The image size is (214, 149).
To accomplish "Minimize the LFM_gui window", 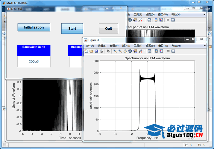I will 107,8.
